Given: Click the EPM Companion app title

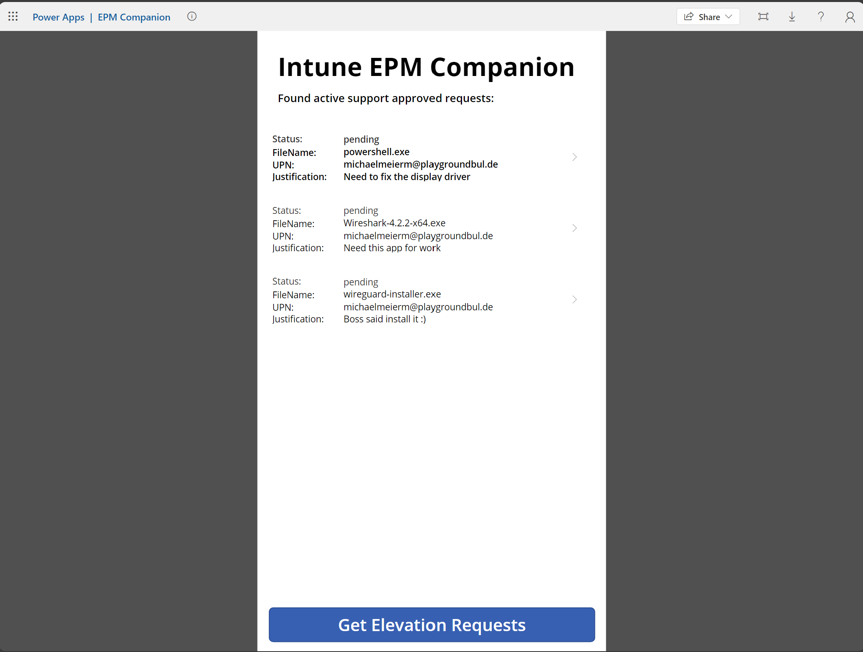Looking at the screenshot, I should [x=134, y=17].
